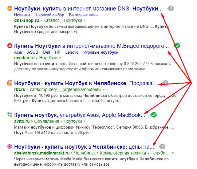The image size is (197, 169).
Task: Click 'Ноутбуки' breadcrumb after Объявления
Action: (x=73, y=121)
